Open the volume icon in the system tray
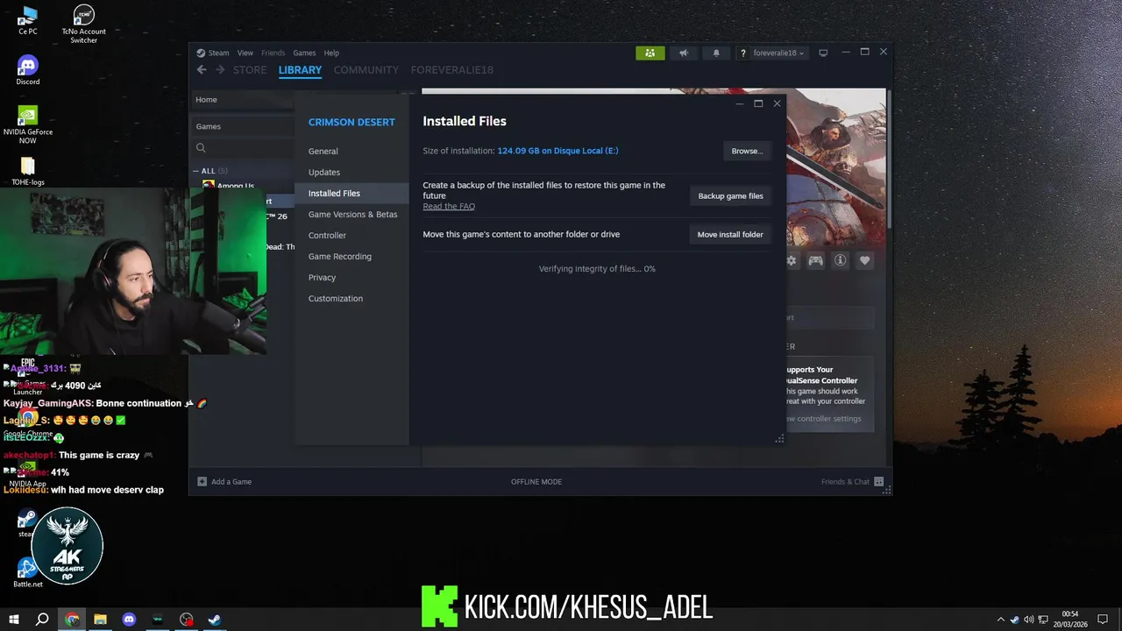Viewport: 1122px width, 631px height. [x=1029, y=620]
